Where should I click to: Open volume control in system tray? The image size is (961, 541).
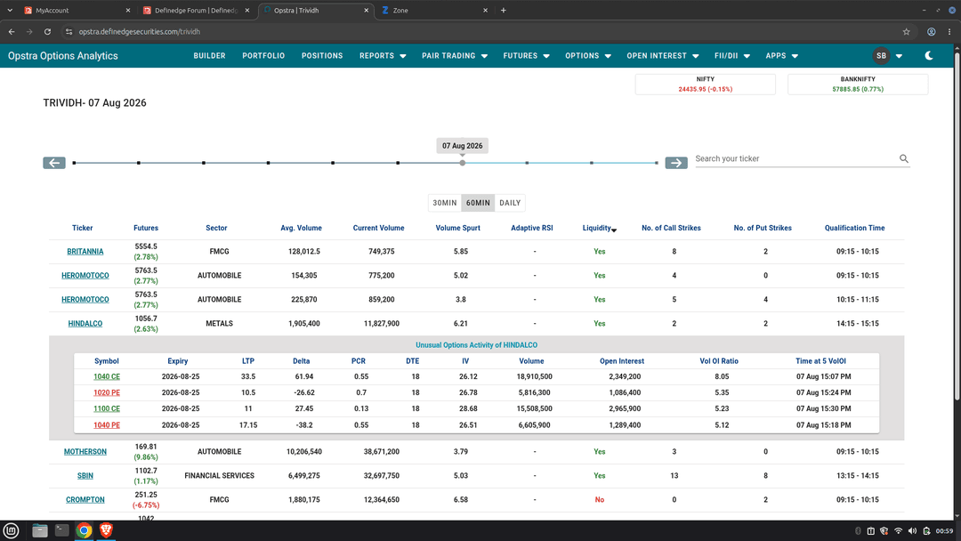pos(912,530)
